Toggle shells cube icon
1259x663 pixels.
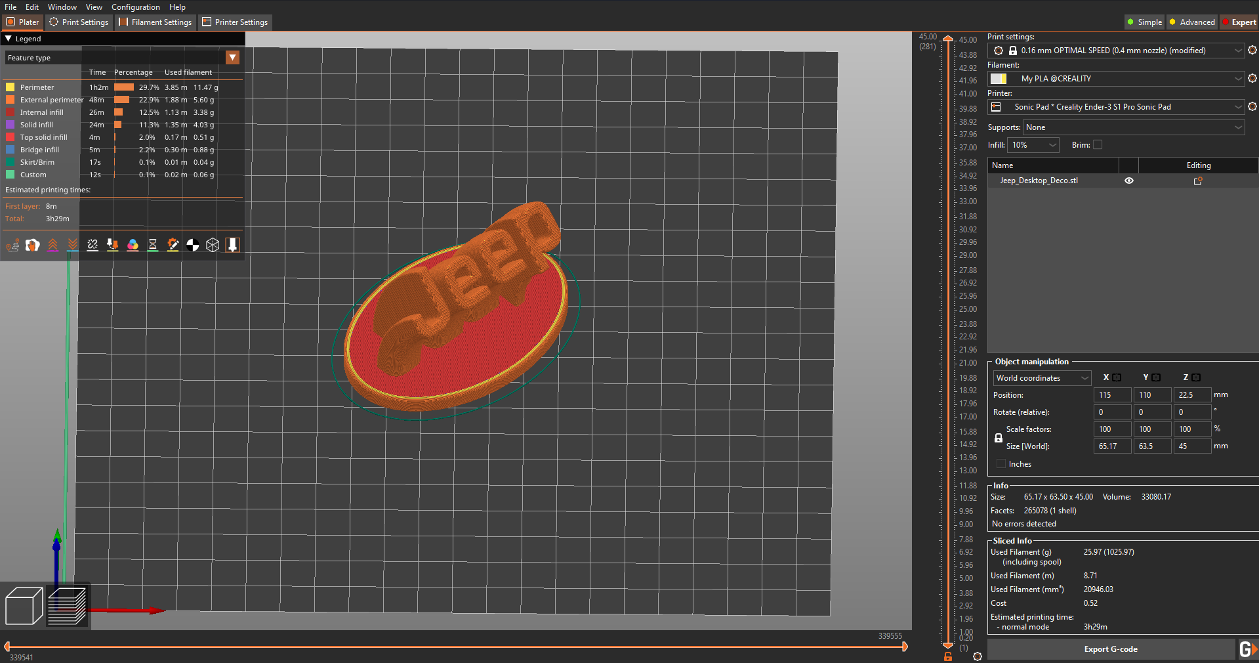213,245
